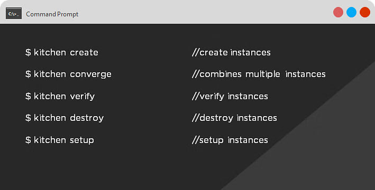Viewport: 375px width, 190px height.
Task: Select the kitchen setup command line
Action: (60, 140)
